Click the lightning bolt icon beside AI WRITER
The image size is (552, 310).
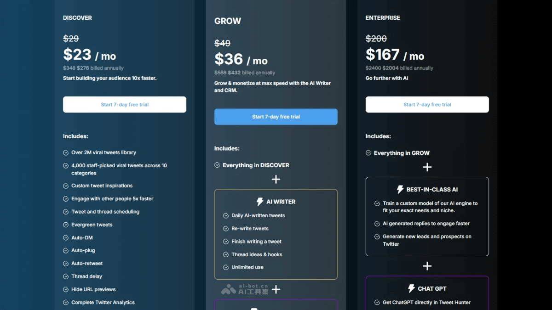(260, 202)
